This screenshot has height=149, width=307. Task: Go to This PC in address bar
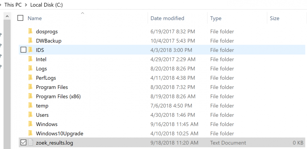click(13, 5)
